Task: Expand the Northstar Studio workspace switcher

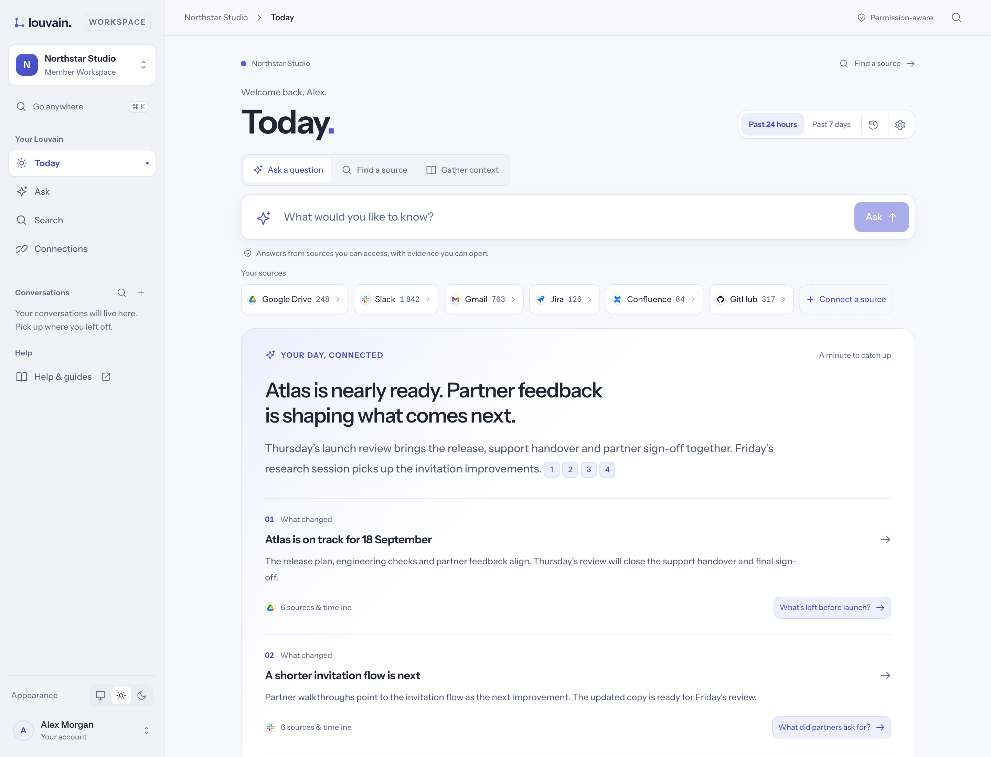Action: pyautogui.click(x=82, y=65)
